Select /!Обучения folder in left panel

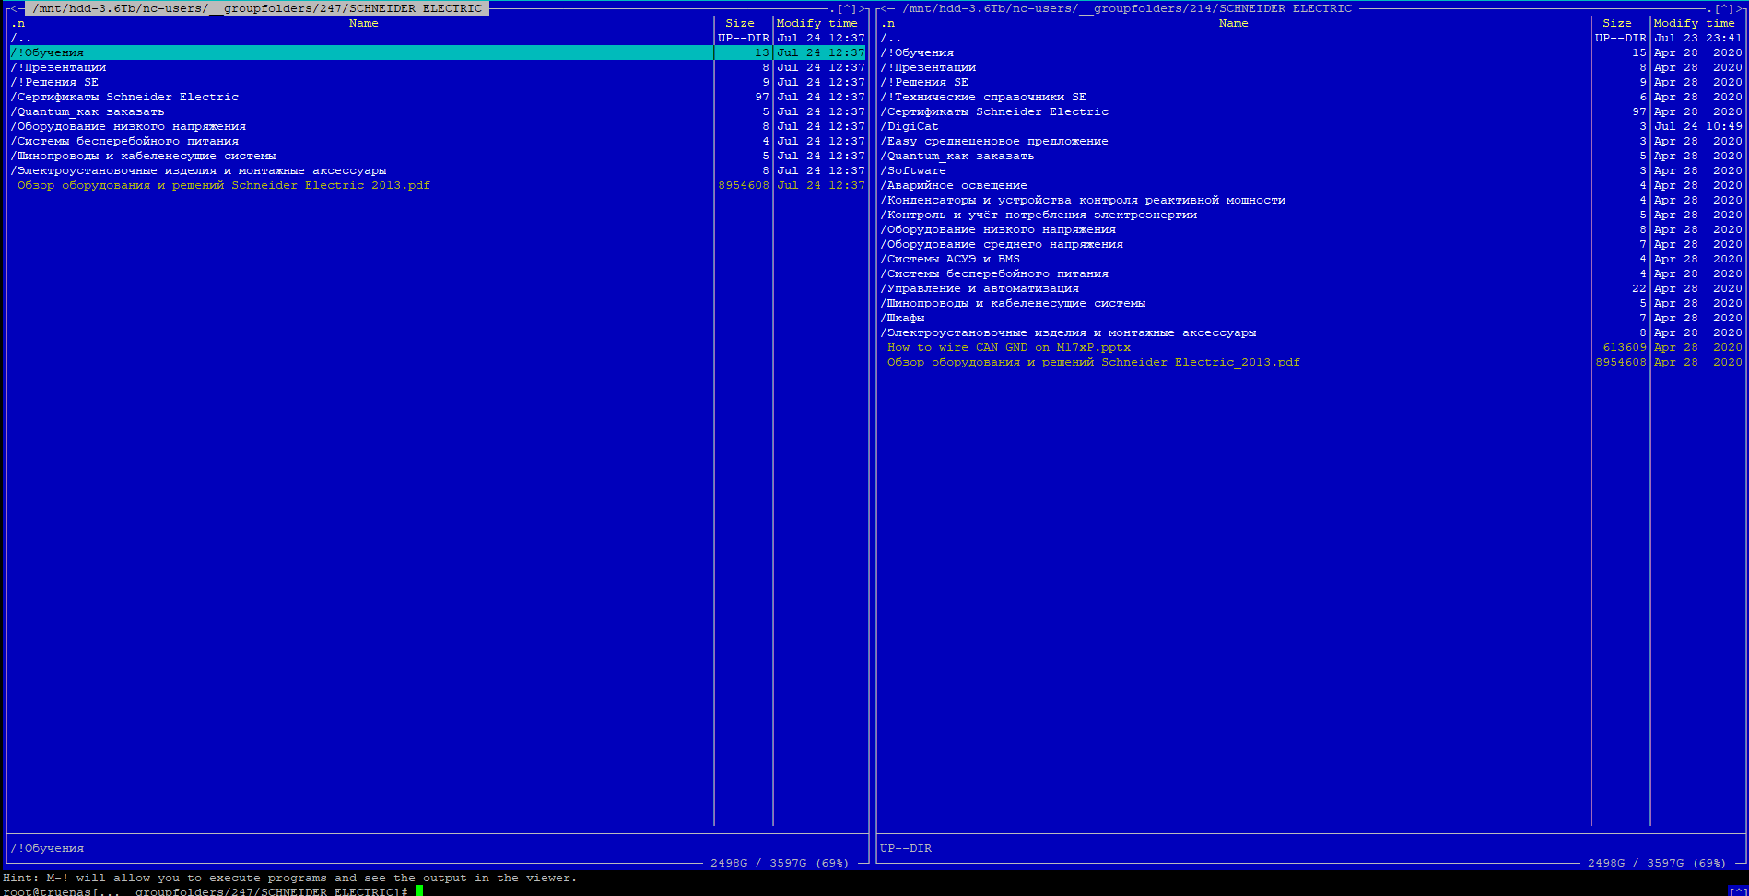[x=438, y=52]
